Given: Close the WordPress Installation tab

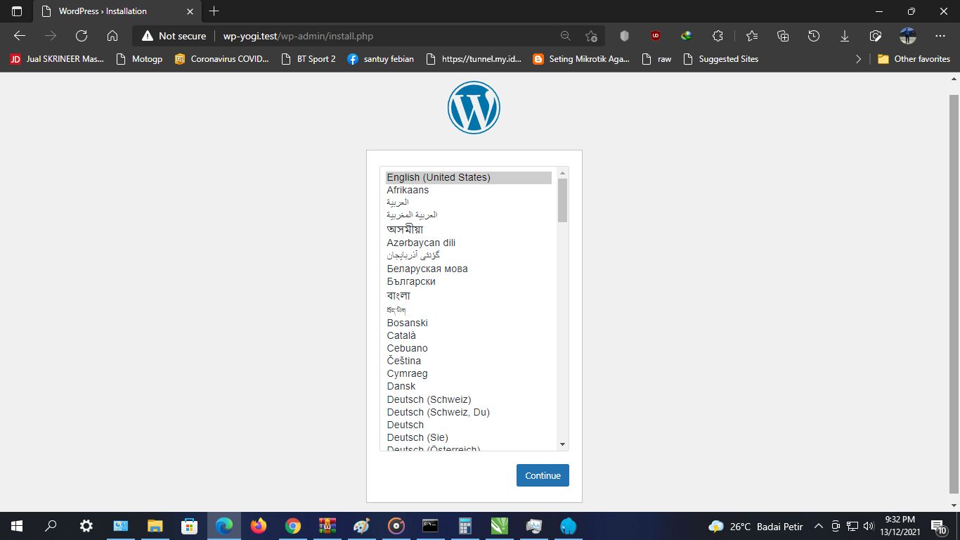Looking at the screenshot, I should (x=190, y=11).
